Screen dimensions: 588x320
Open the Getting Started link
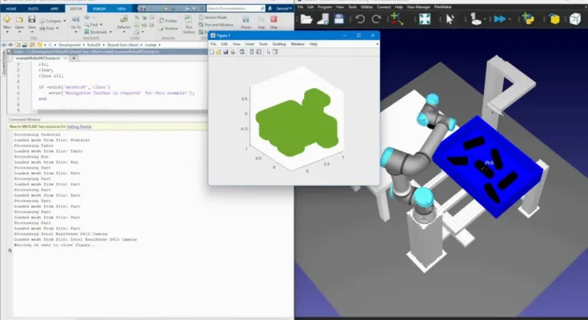tap(78, 126)
